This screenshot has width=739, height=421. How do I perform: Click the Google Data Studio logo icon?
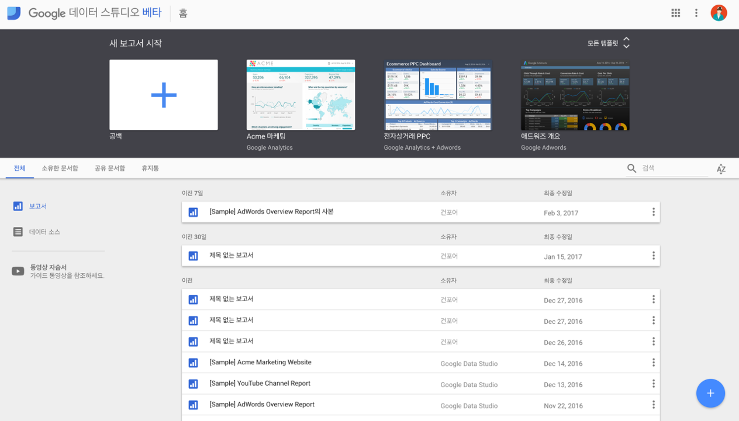[x=14, y=13]
